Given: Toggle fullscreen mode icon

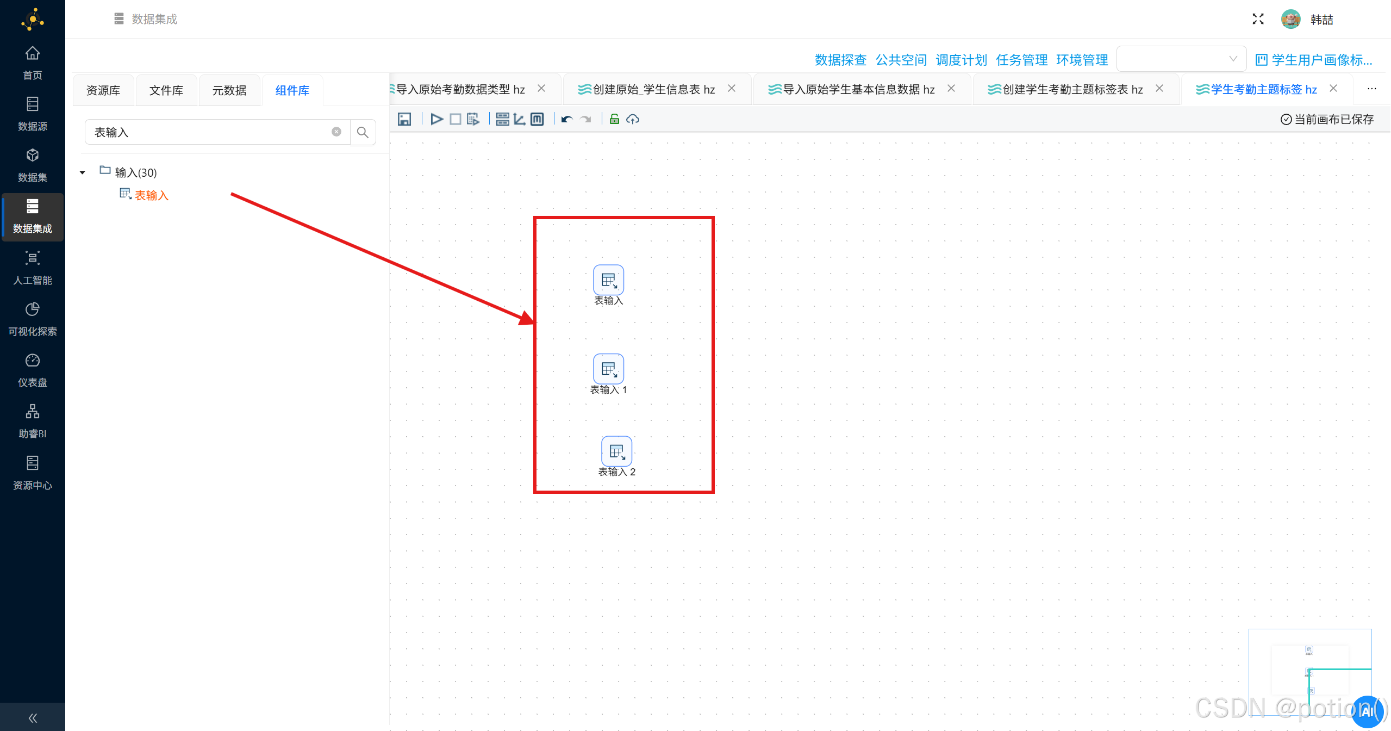Looking at the screenshot, I should tap(1258, 19).
